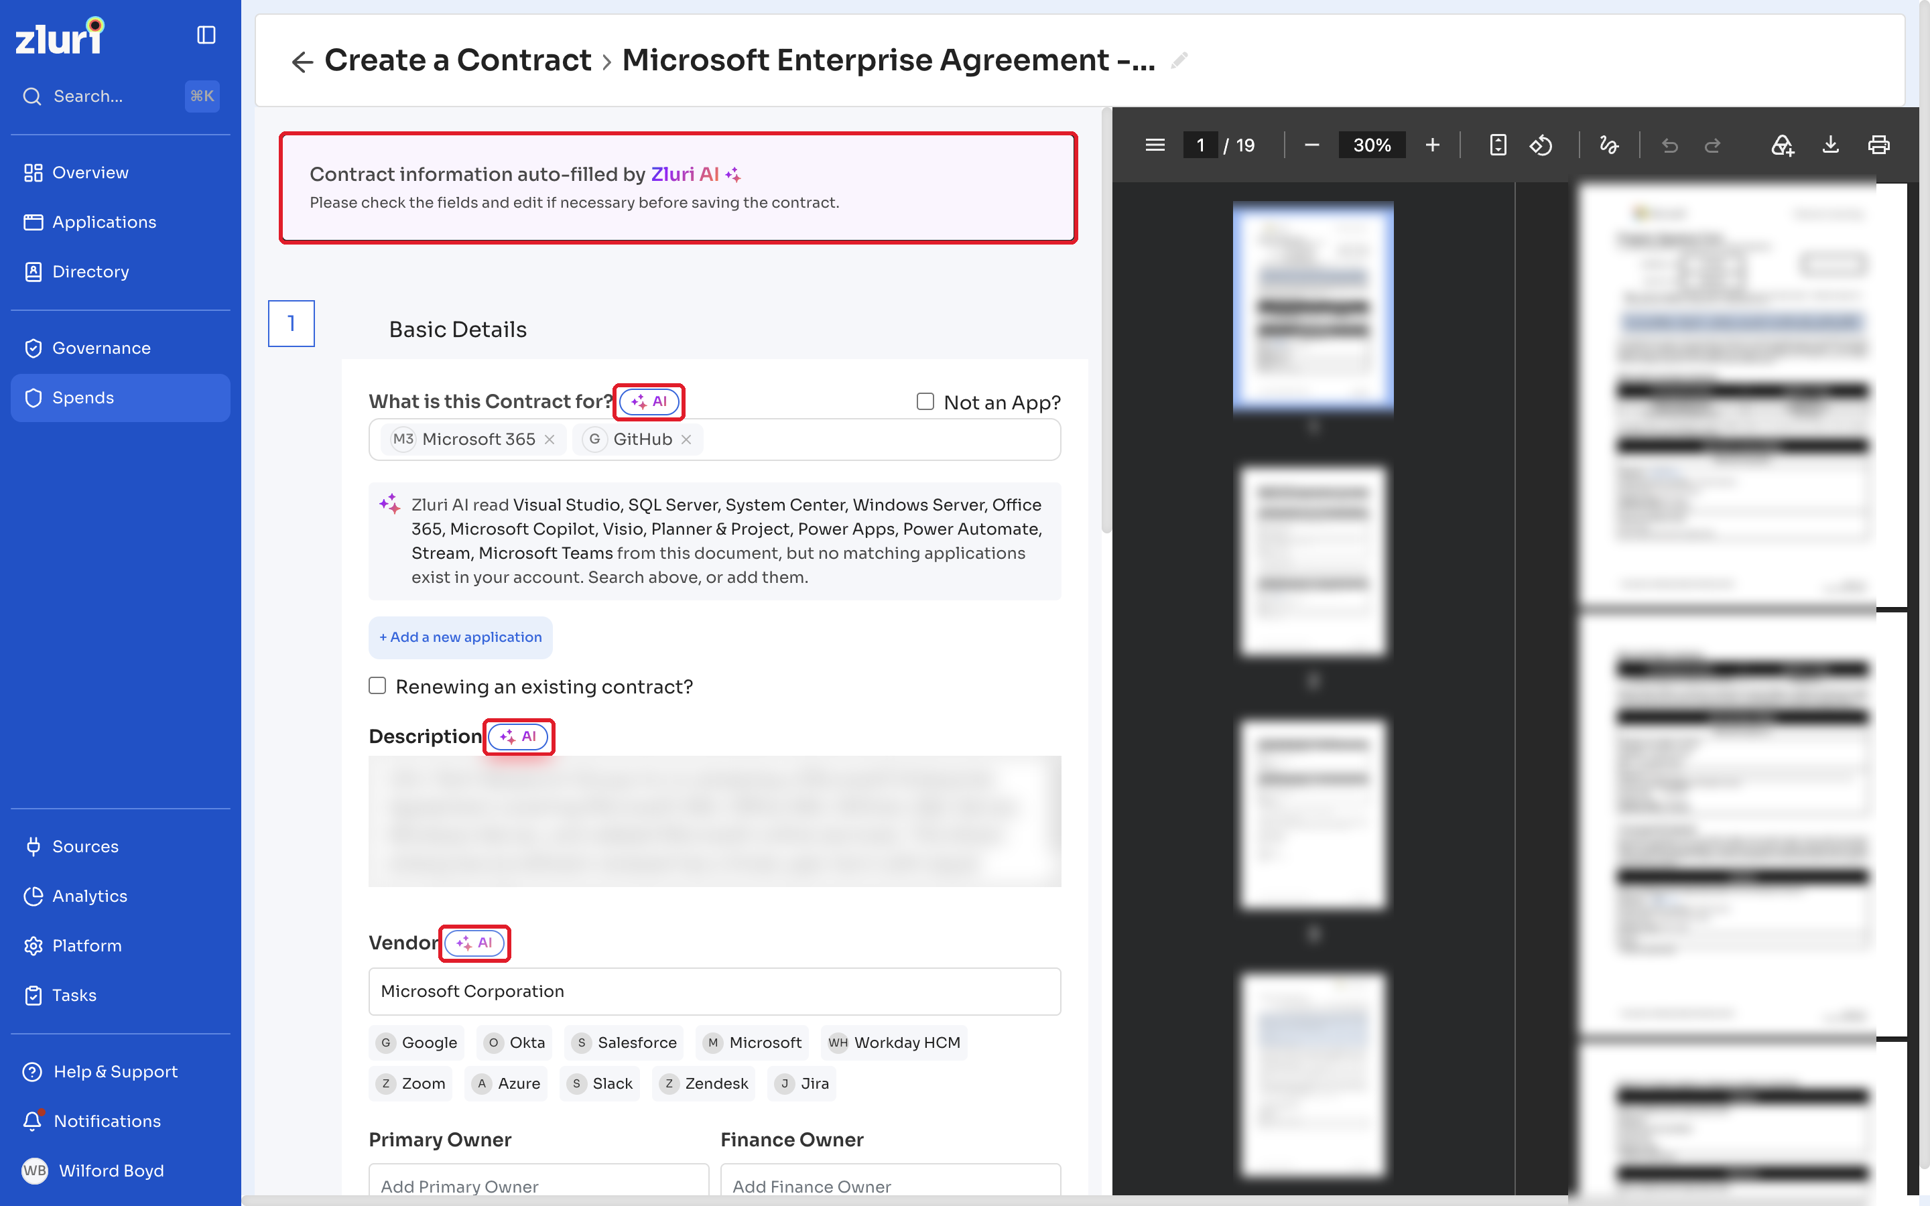Rotate the PDF document counterclockwise
1930x1206 pixels.
tap(1541, 145)
